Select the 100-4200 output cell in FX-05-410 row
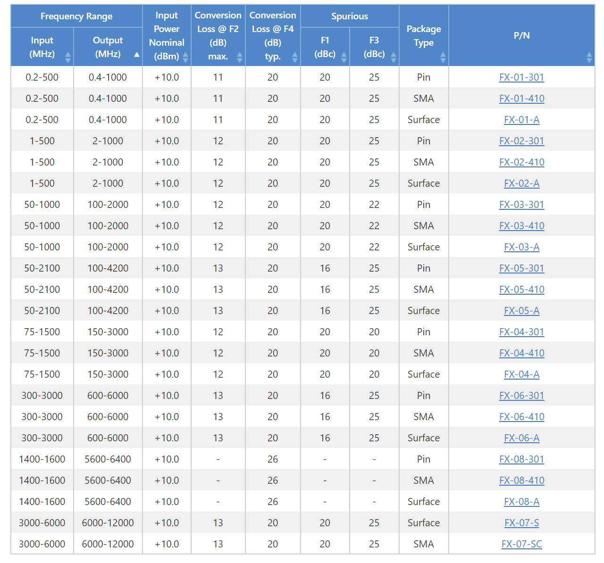This screenshot has width=604, height=563. click(x=108, y=290)
